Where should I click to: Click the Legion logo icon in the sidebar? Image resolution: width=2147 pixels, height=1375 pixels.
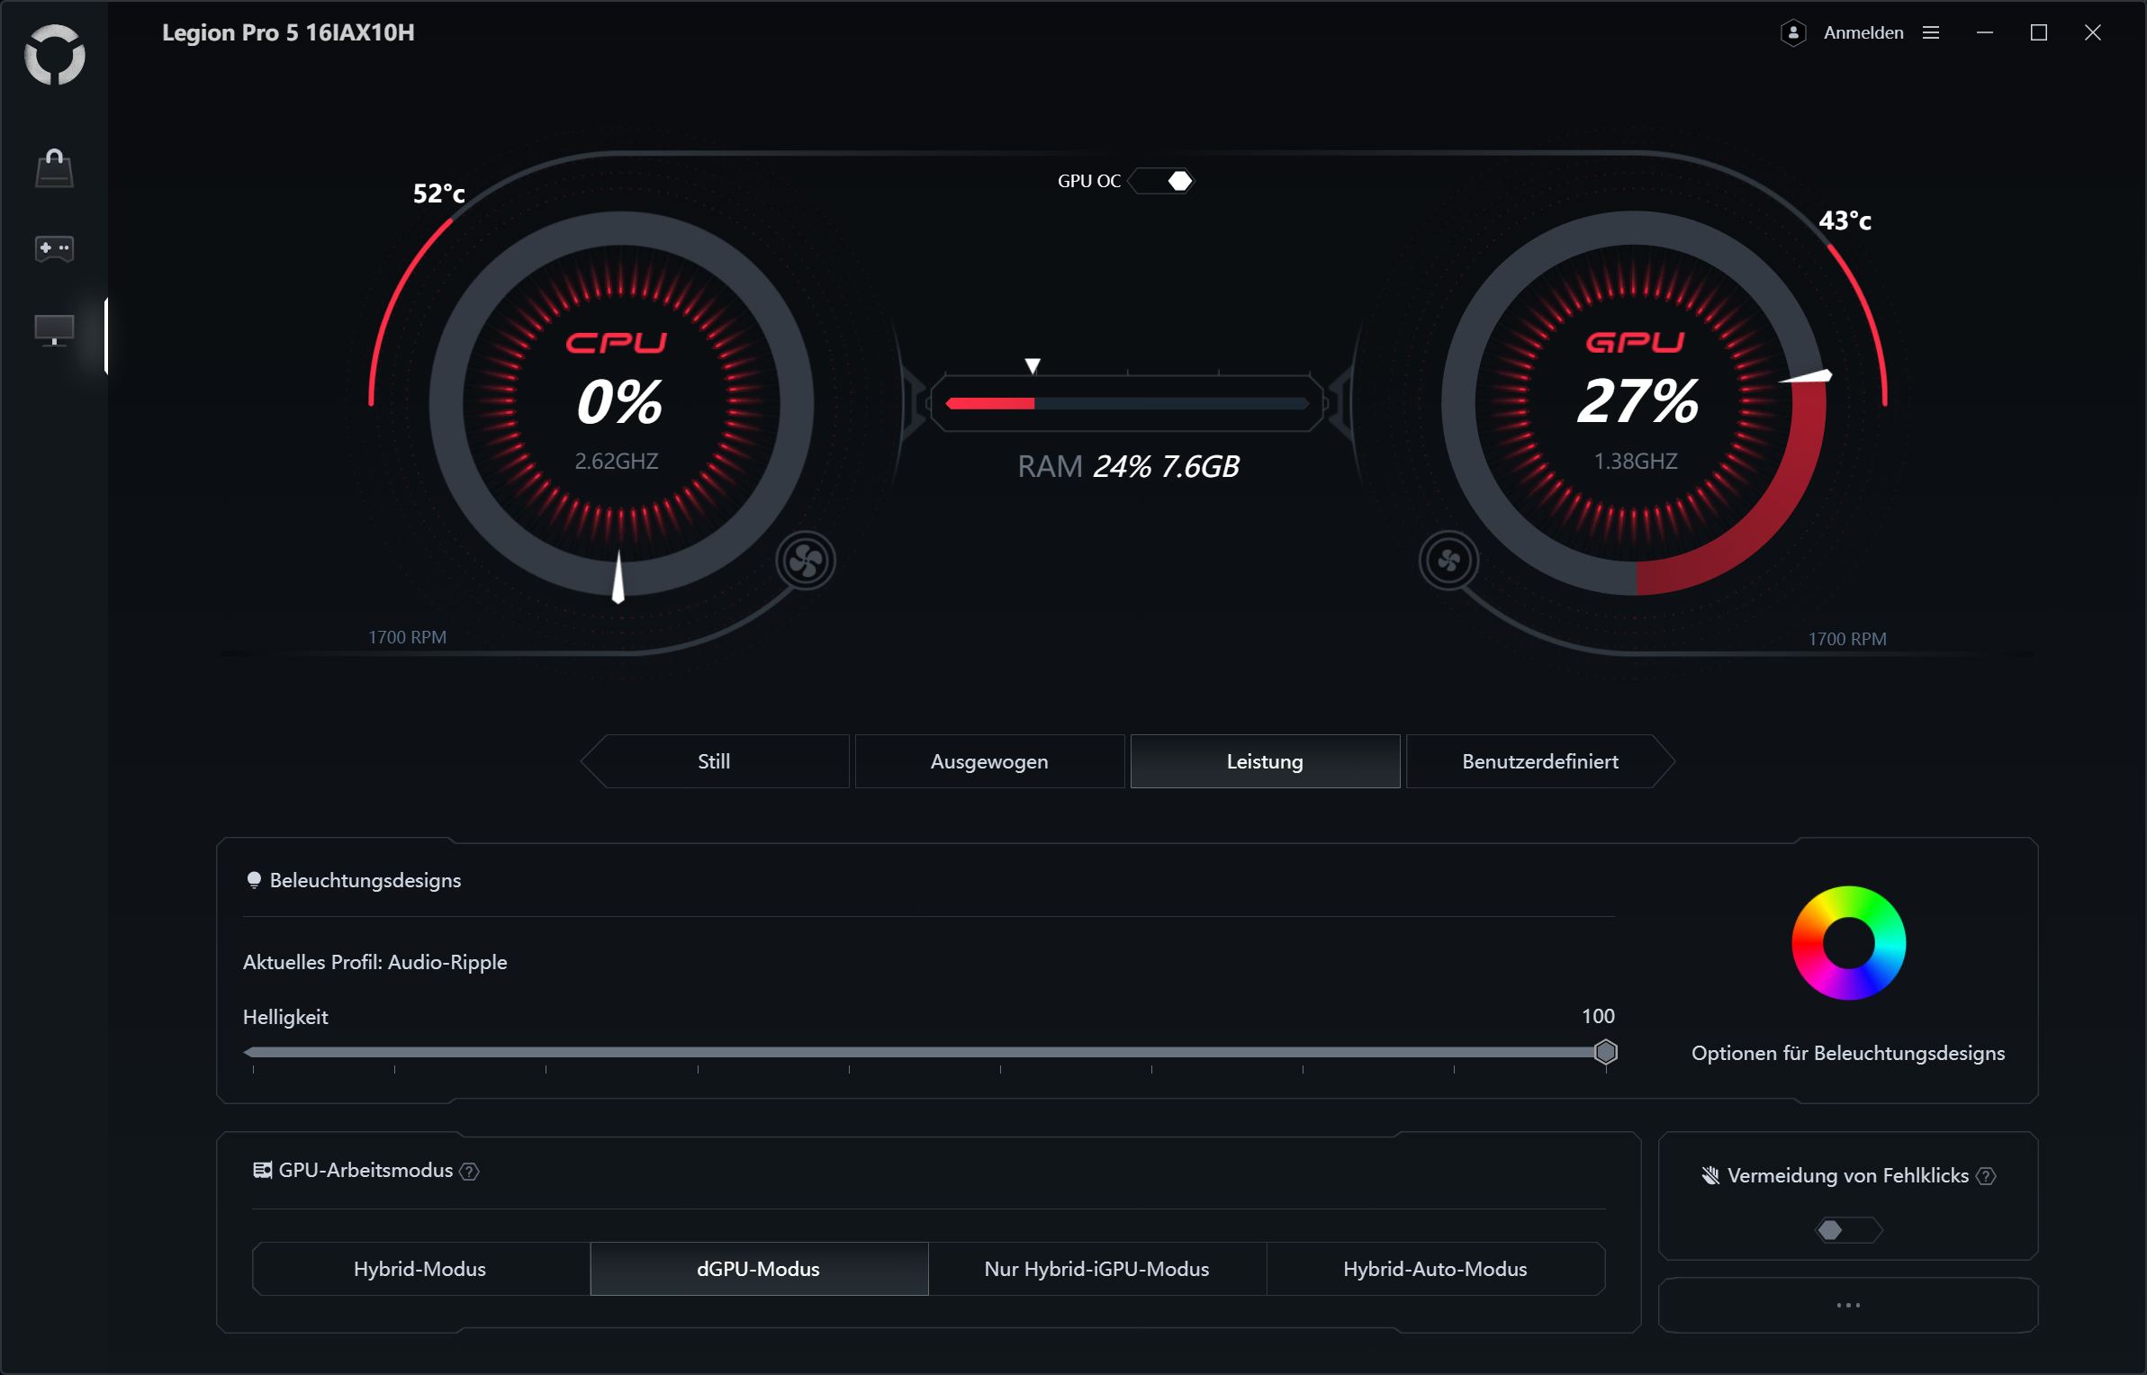point(55,56)
